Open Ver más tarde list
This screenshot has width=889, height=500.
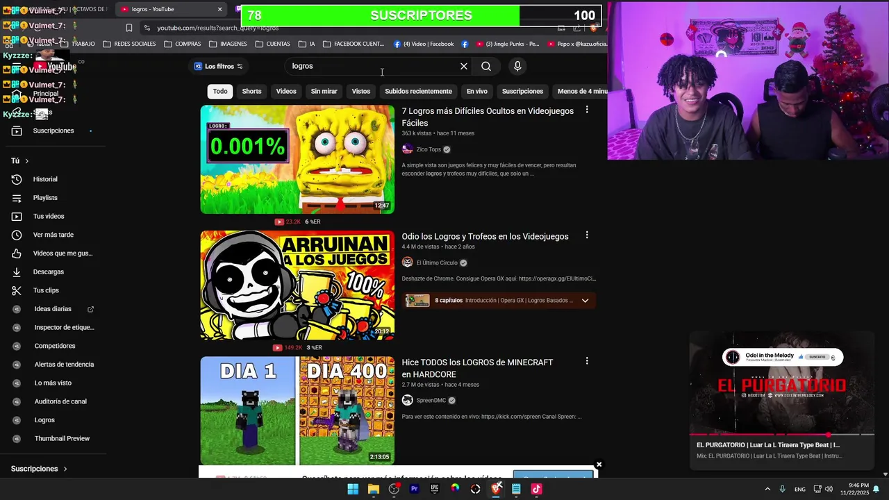tap(53, 235)
